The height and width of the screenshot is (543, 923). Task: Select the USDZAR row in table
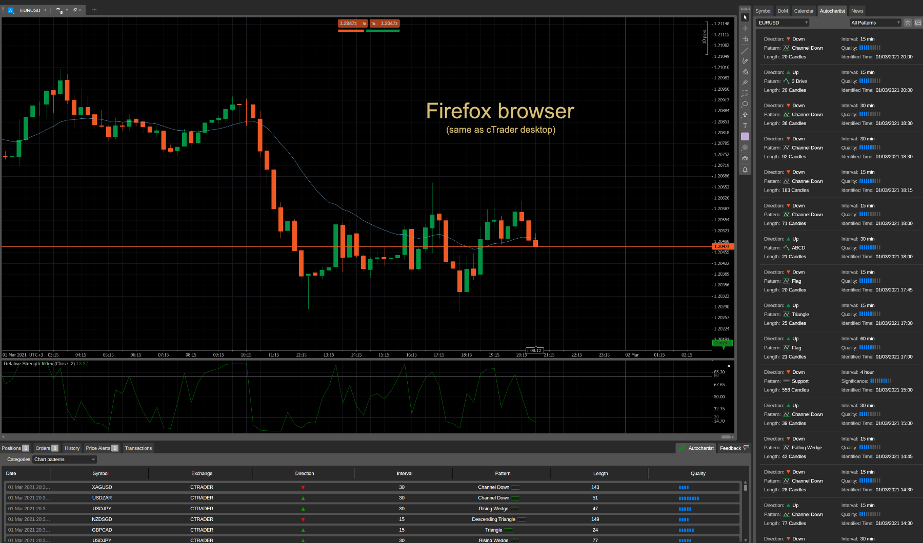373,498
